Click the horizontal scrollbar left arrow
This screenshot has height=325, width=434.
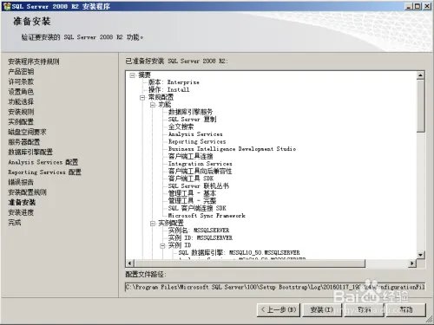(129, 263)
